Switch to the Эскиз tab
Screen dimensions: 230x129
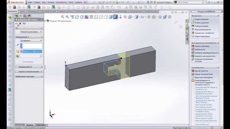coord(22,11)
